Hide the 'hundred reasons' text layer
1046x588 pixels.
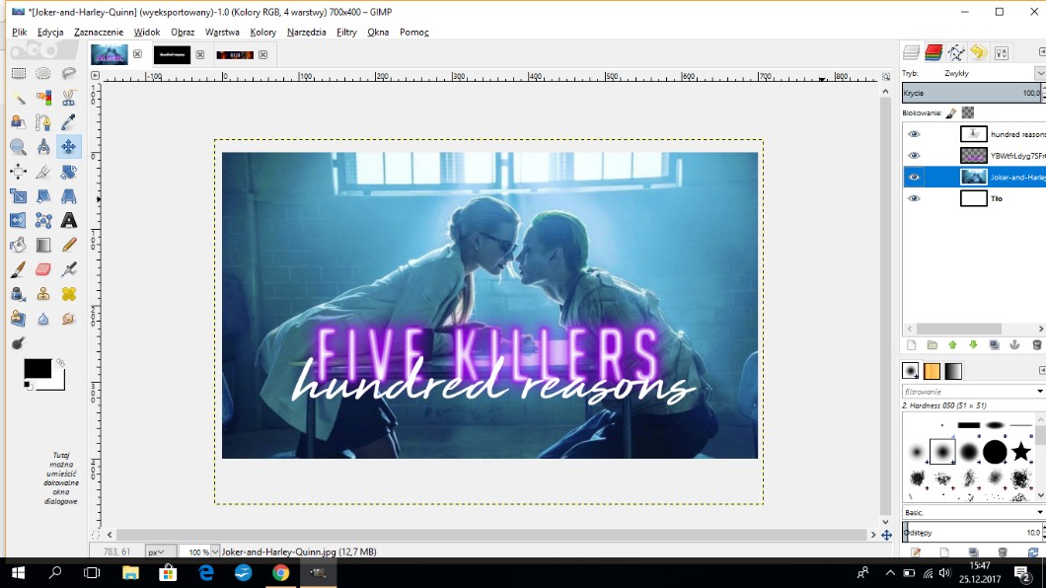pos(914,134)
